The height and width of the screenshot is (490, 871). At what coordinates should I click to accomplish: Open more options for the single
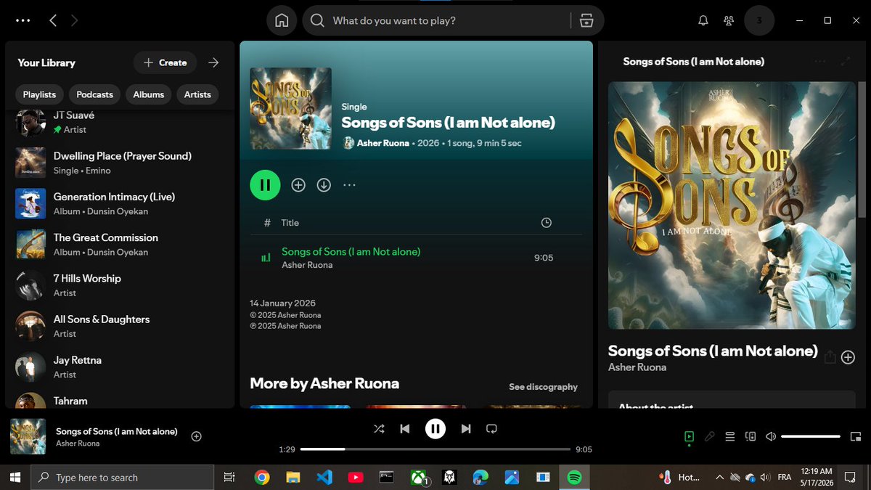pyautogui.click(x=349, y=185)
